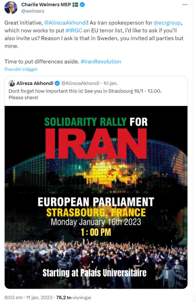Viewport: 196px width, 302px height.
Task: Click the 10 jan. date of quoted tweet
Action: point(110,83)
